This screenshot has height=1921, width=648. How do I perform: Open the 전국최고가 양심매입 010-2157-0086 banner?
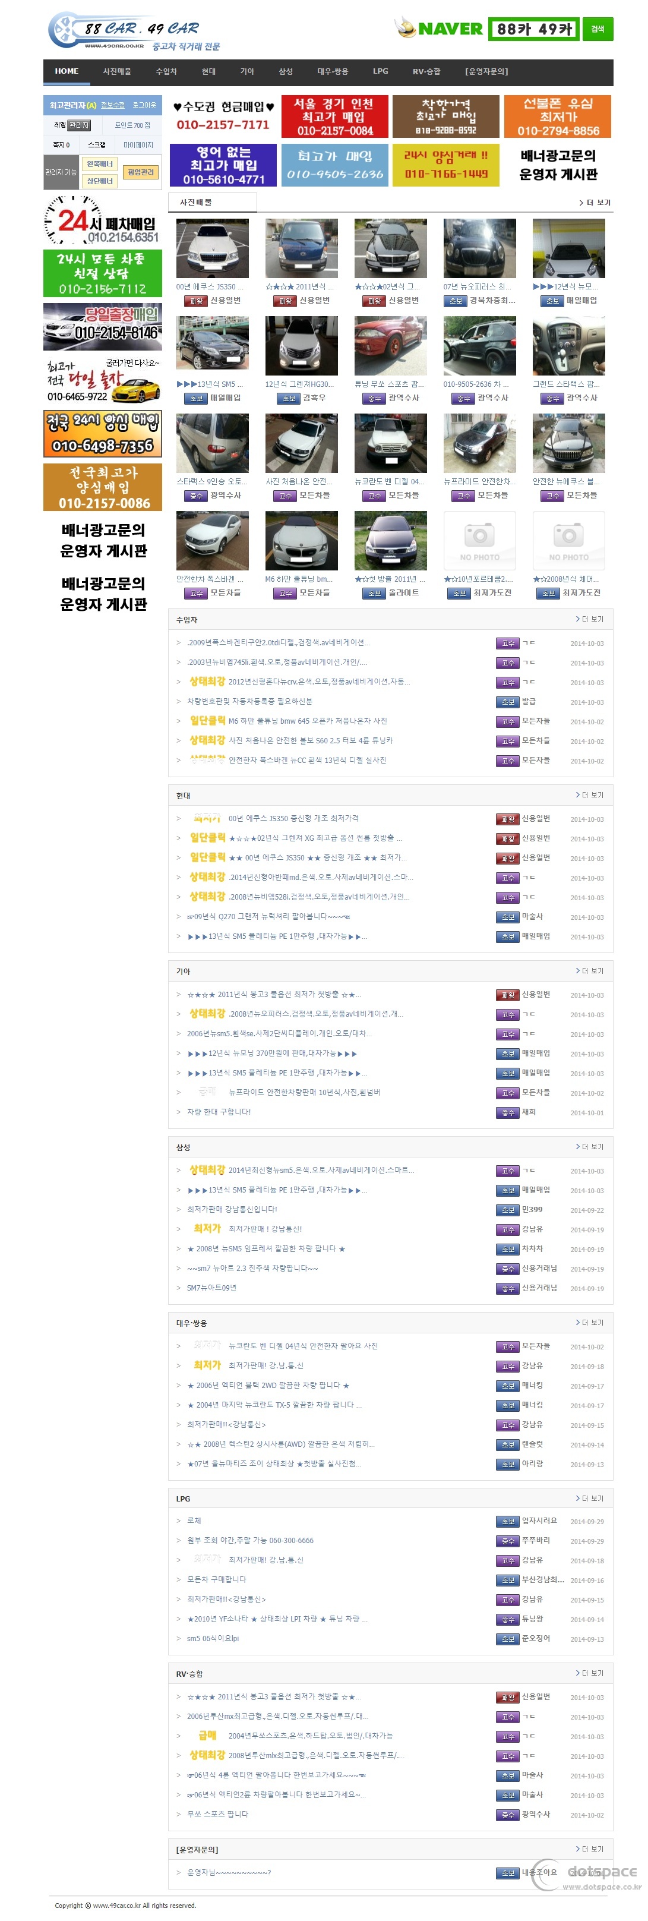102,487
